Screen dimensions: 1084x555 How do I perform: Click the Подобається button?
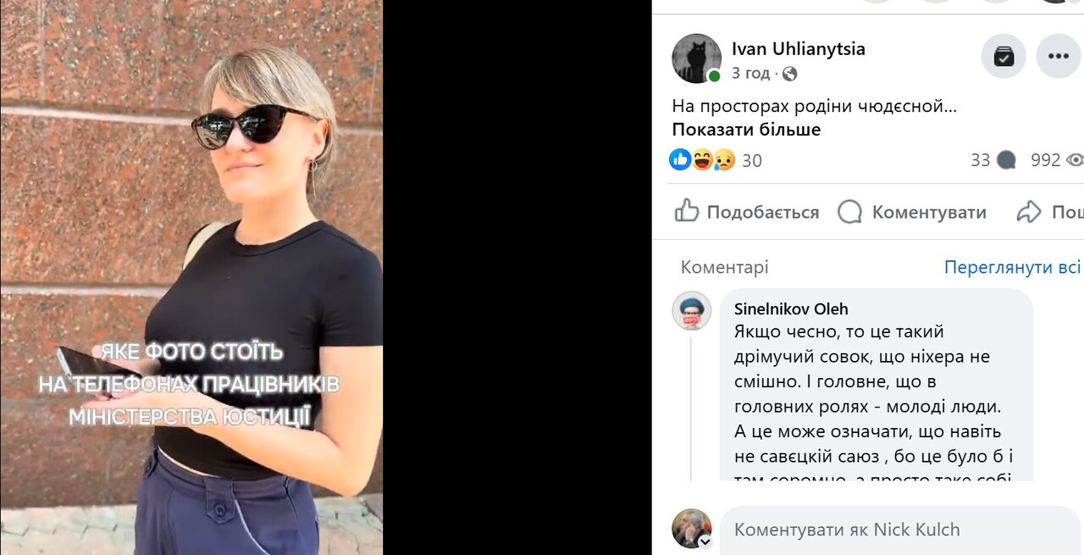point(747,212)
